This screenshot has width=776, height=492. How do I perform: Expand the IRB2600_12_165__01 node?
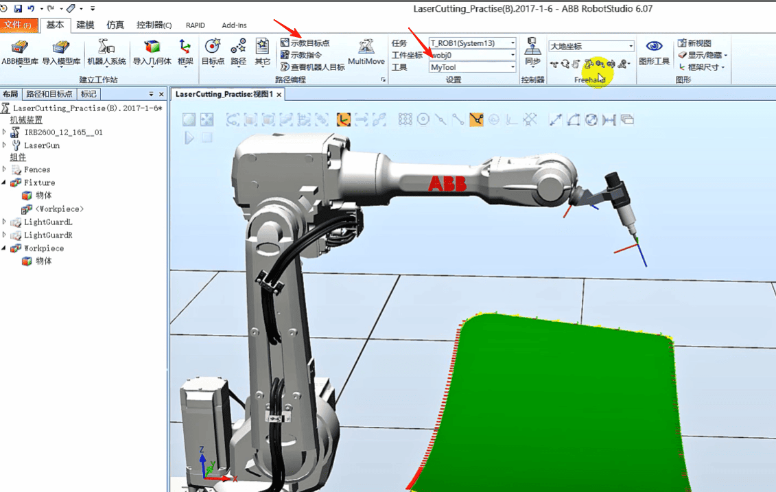point(4,132)
